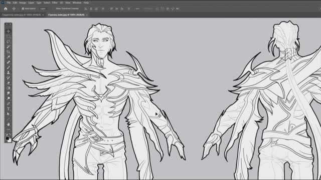Select the Pen tool
The width and height of the screenshot is (321, 180).
(8, 103)
